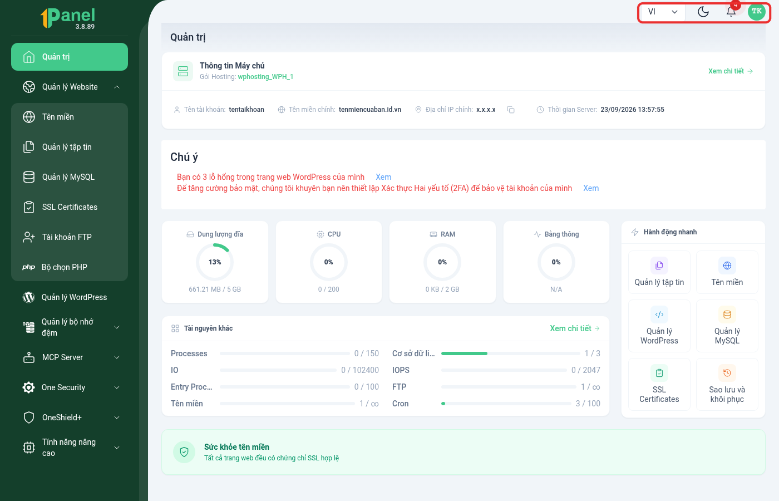Open the TK user avatar menu
This screenshot has height=501, width=779.
point(757,12)
